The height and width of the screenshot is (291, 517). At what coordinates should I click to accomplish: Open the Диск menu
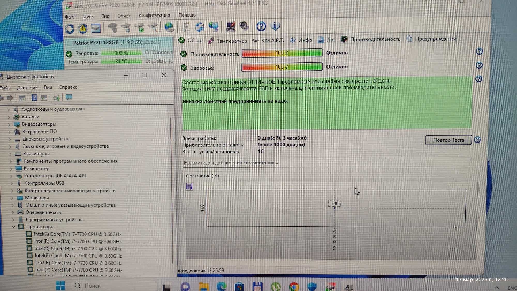coord(88,16)
